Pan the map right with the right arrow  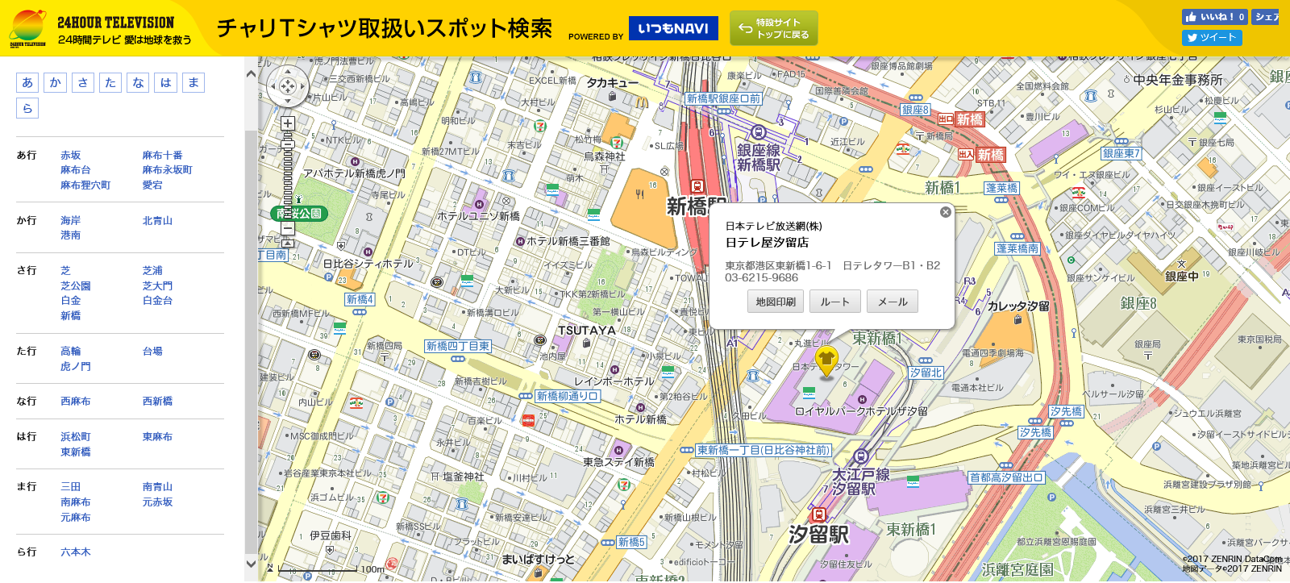302,86
